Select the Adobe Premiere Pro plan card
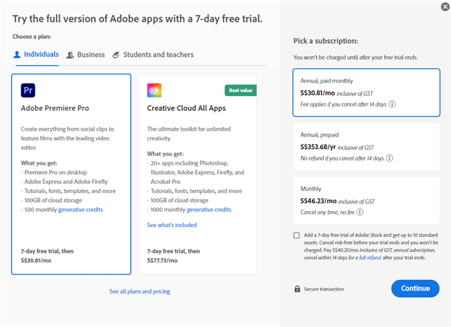Viewport: 451px width, 327px height. pyautogui.click(x=72, y=174)
